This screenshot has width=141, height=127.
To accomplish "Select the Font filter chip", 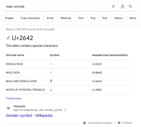I will [x=81, y=18].
